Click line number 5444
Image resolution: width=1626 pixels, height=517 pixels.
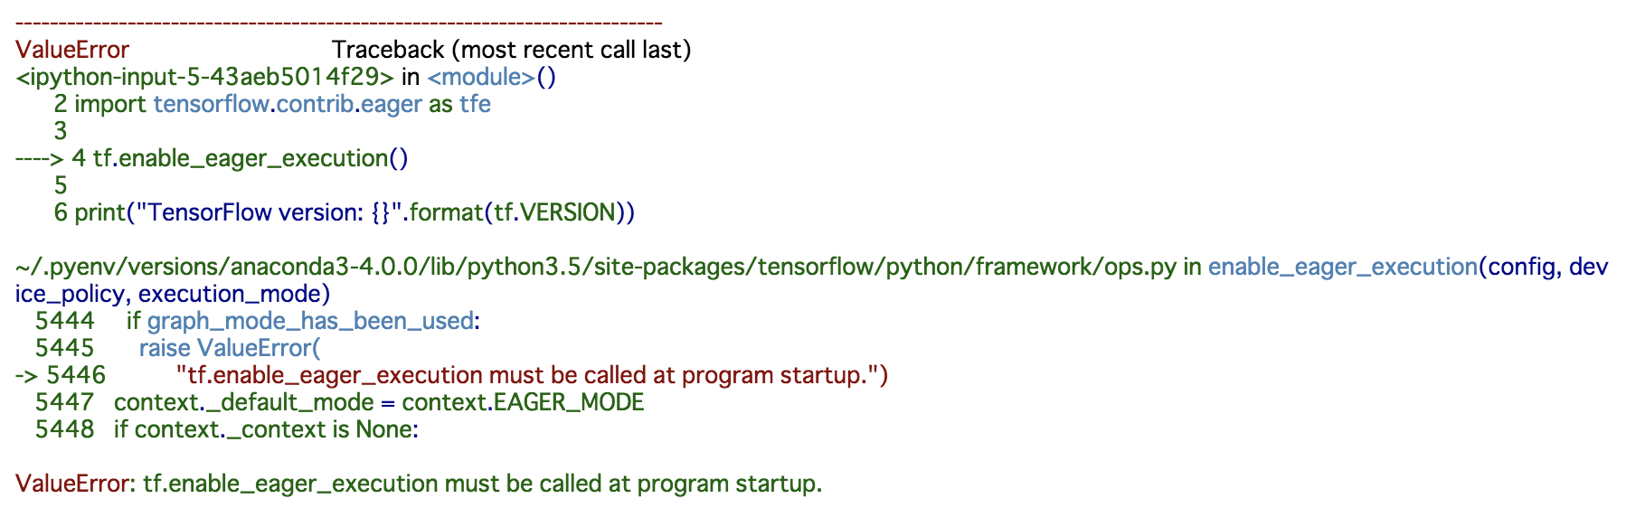click(x=64, y=321)
